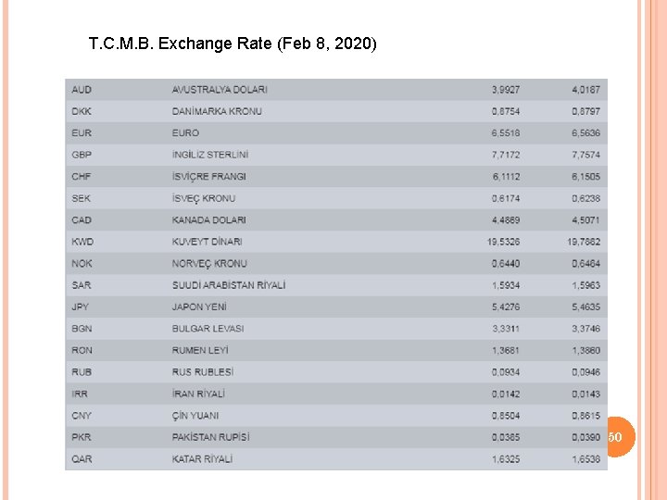The width and height of the screenshot is (667, 500).
Task: Select the CHF selling rate 6,1505
Action: coord(585,177)
